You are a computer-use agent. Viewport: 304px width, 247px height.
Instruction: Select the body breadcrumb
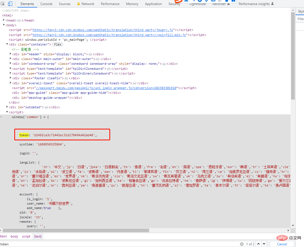coord(14,236)
